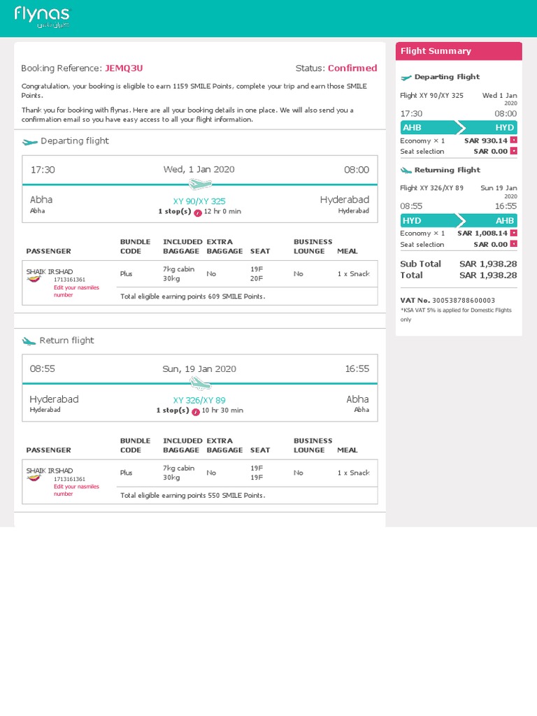Screen dimensions: 537x716
Task: Click the stop info icon on return flight
Action: [x=196, y=411]
